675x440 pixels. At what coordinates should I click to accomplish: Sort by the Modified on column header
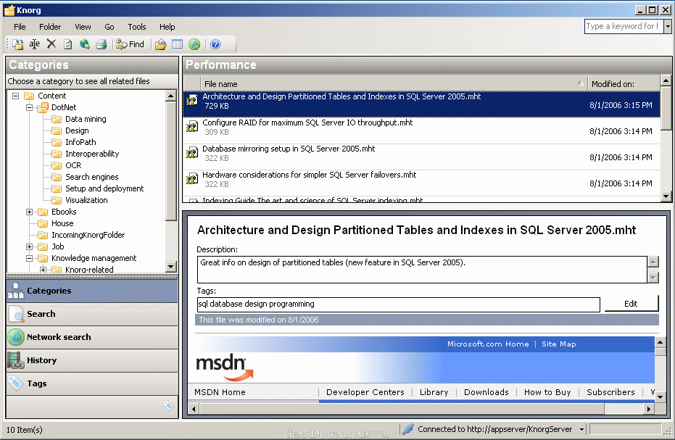coord(624,84)
